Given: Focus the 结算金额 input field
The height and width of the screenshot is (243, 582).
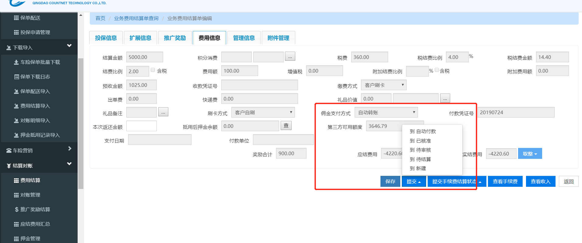Looking at the screenshot, I should pos(145,57).
